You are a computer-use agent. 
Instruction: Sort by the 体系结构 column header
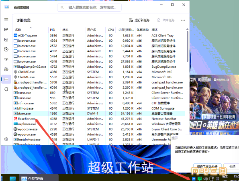(x=143, y=30)
